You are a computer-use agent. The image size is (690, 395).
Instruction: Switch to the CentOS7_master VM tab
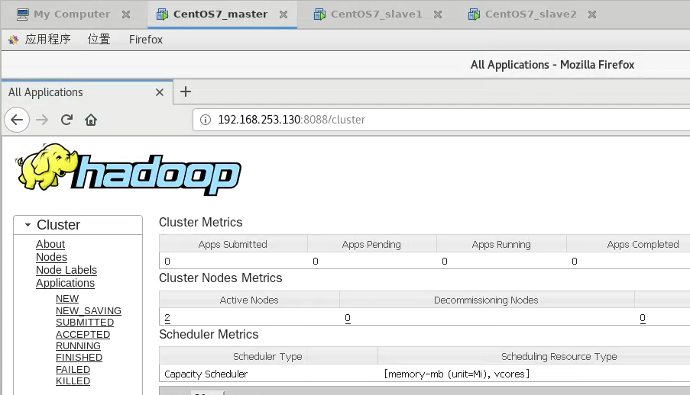coord(221,14)
